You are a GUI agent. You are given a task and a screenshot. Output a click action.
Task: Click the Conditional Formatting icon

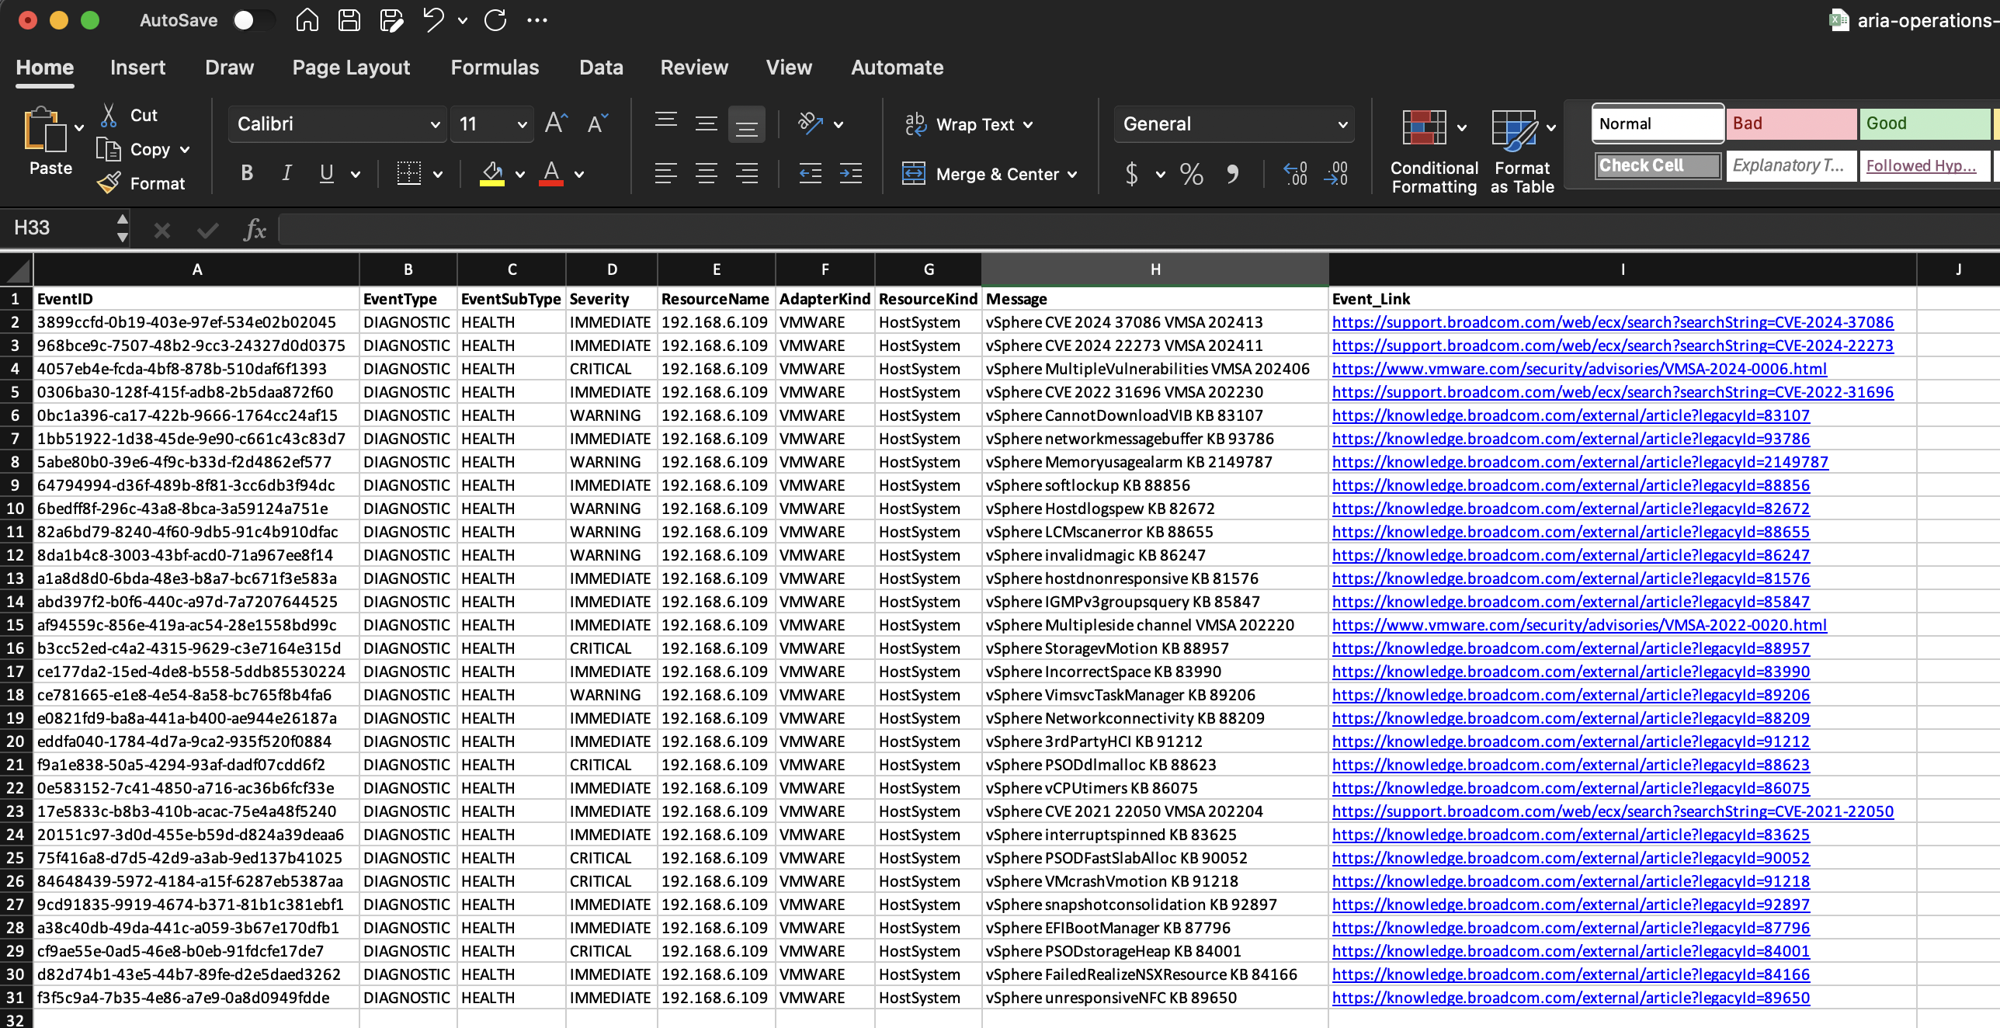(1424, 128)
